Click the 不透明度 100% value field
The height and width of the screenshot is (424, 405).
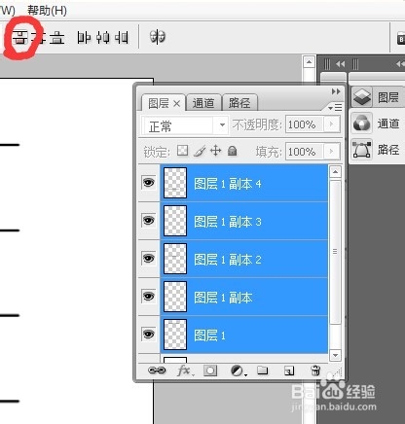point(305,124)
